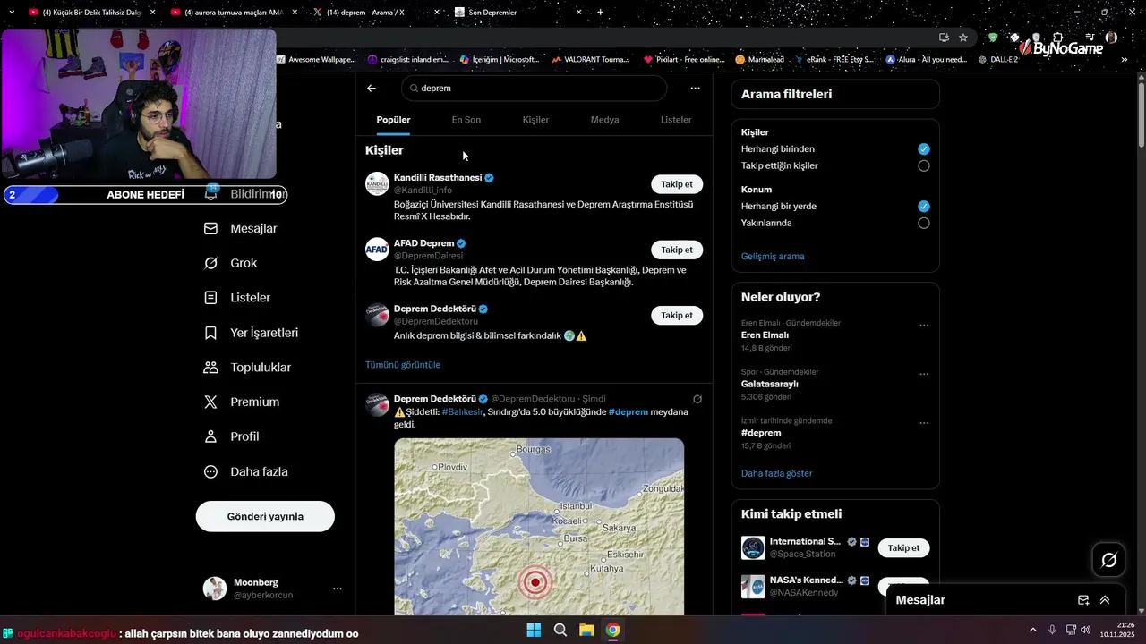Open Windows taskbar search

coord(560,630)
